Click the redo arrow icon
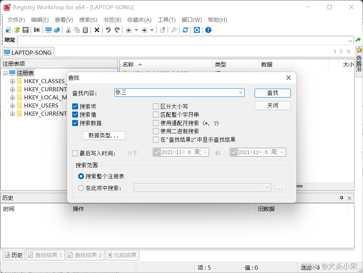This screenshot has width=363, height=273. coord(117,30)
